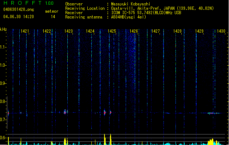Click the 'Receiver' field label
This screenshot has width=229, height=145.
(x=74, y=13)
